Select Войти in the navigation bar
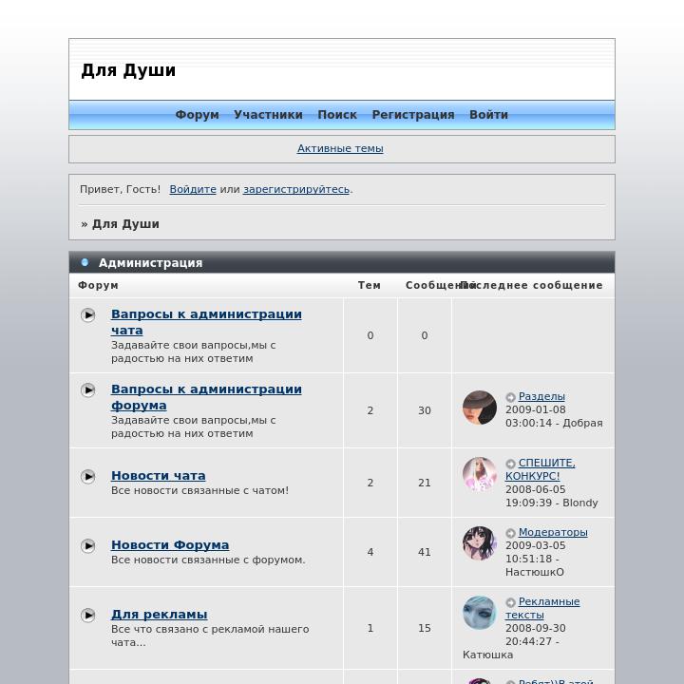This screenshot has height=684, width=684. 488,115
